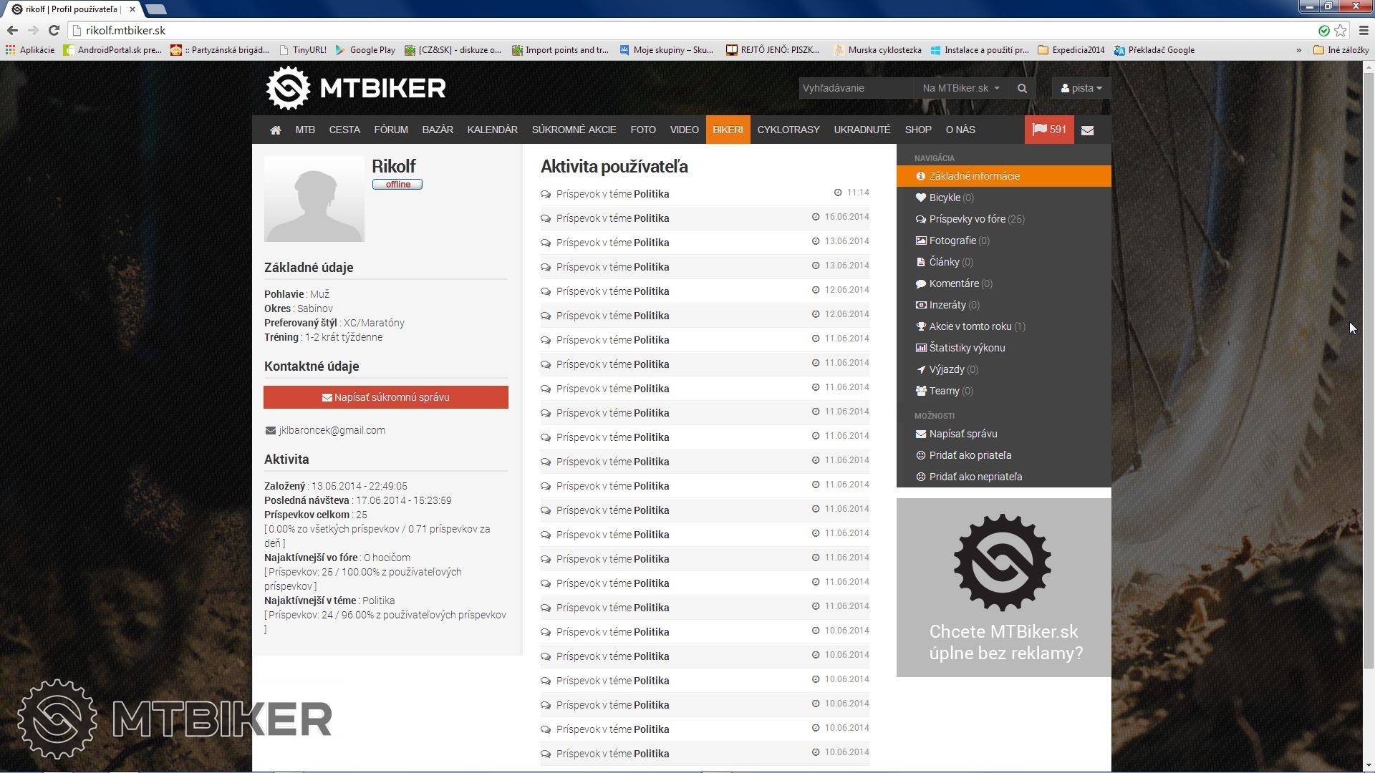Screen dimensions: 1375x773
Task: Open 'Štatistiky výkonu' in the navigation sidebar
Action: point(966,348)
